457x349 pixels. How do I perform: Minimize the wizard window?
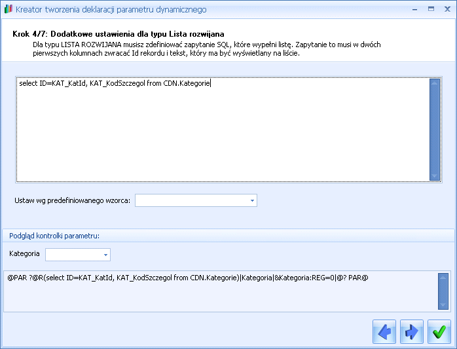point(414,9)
